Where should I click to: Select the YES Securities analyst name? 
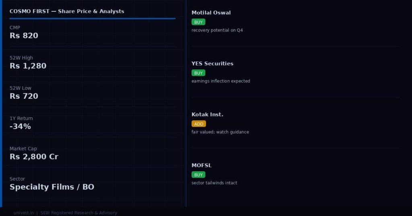coord(212,63)
